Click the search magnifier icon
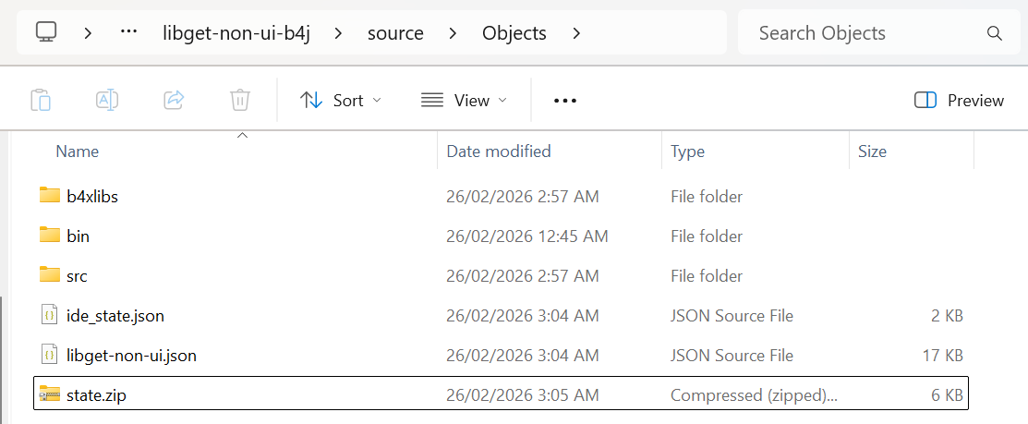Viewport: 1028px width, 424px height. click(x=995, y=33)
